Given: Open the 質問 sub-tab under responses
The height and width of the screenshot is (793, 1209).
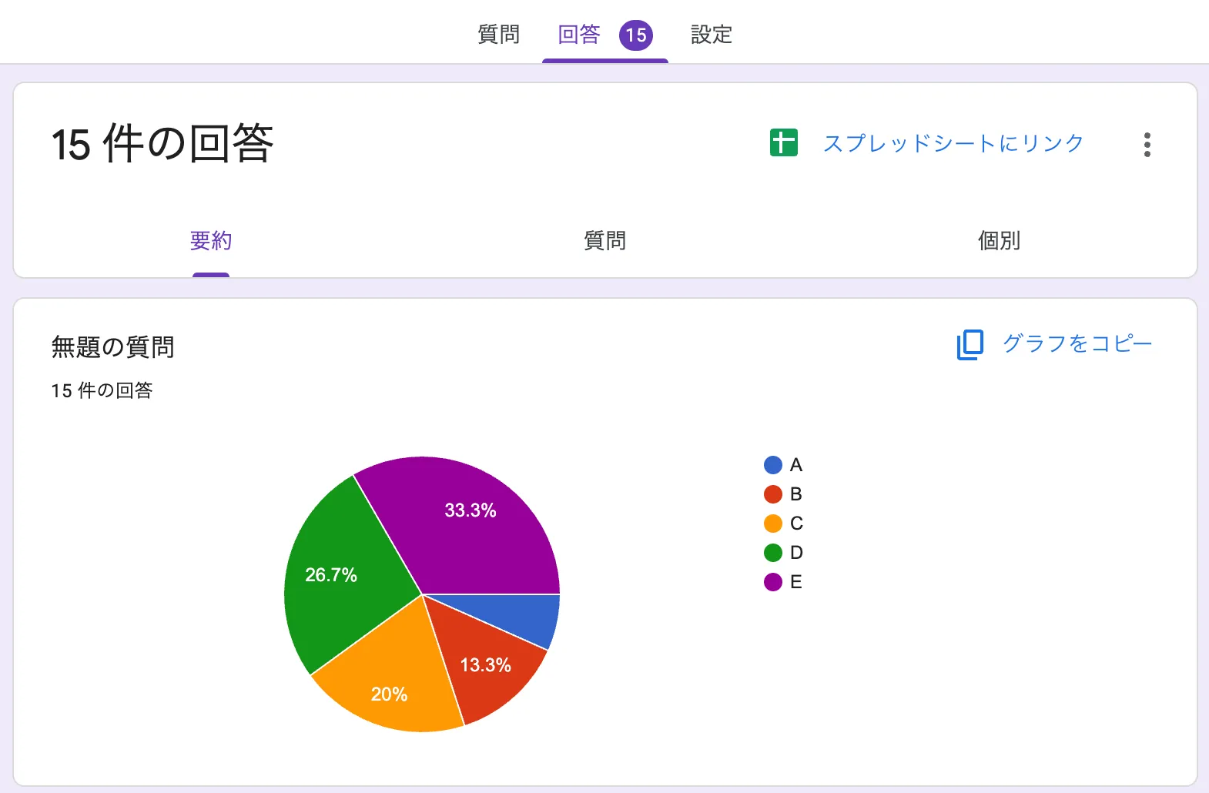Looking at the screenshot, I should click(x=604, y=241).
